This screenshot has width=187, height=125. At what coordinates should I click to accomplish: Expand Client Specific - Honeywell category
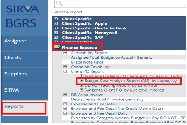[x=55, y=33]
